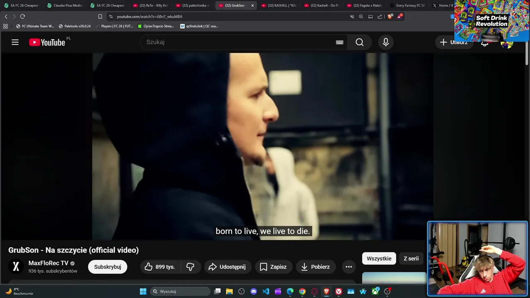530x298 pixels.
Task: Click the 936 tys. subskrybentów text
Action: coord(53,271)
